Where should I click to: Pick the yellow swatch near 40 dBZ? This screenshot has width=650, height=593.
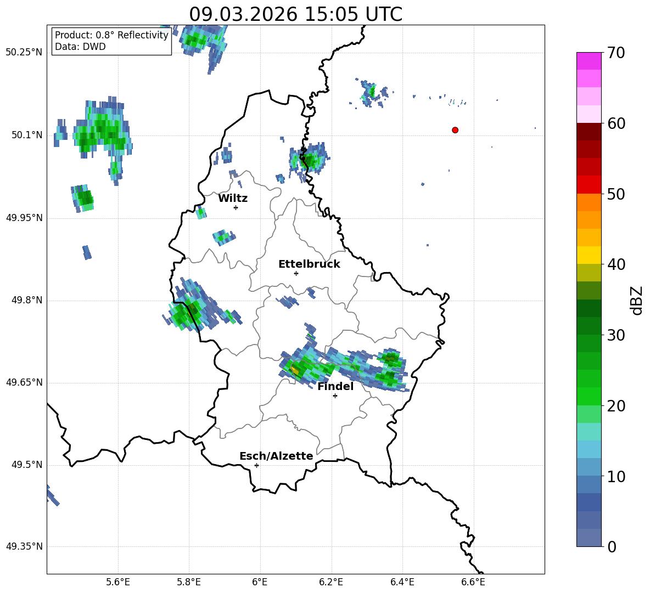[x=589, y=255]
